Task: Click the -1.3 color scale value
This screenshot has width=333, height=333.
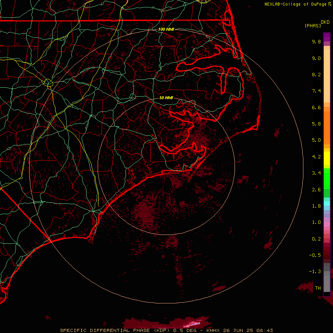Action: [315, 272]
